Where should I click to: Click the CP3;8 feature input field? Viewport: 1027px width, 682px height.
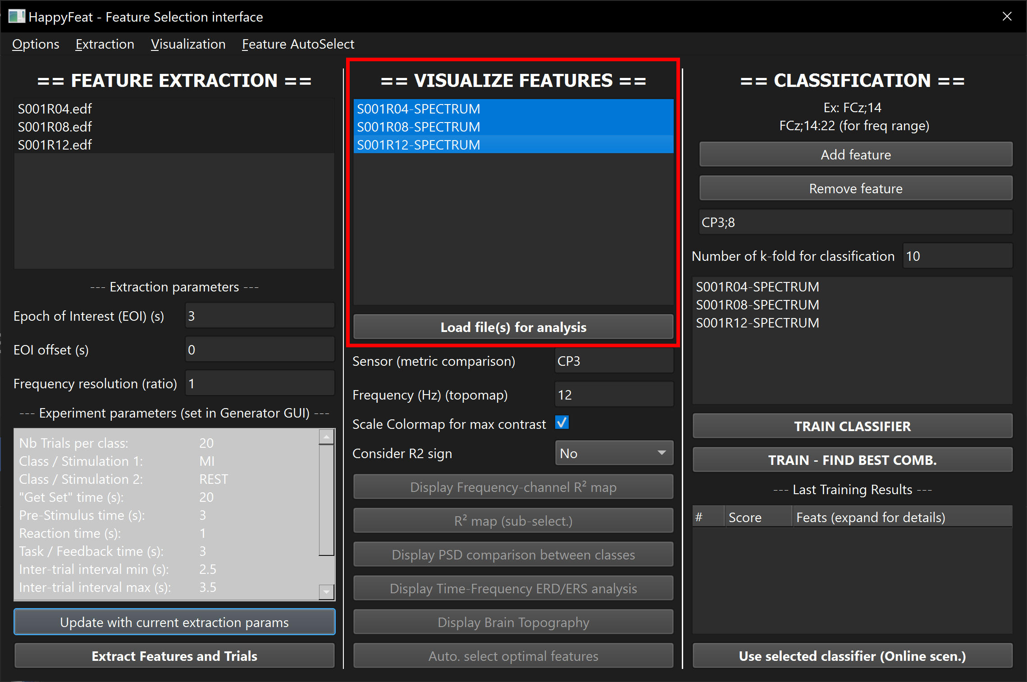pos(856,222)
